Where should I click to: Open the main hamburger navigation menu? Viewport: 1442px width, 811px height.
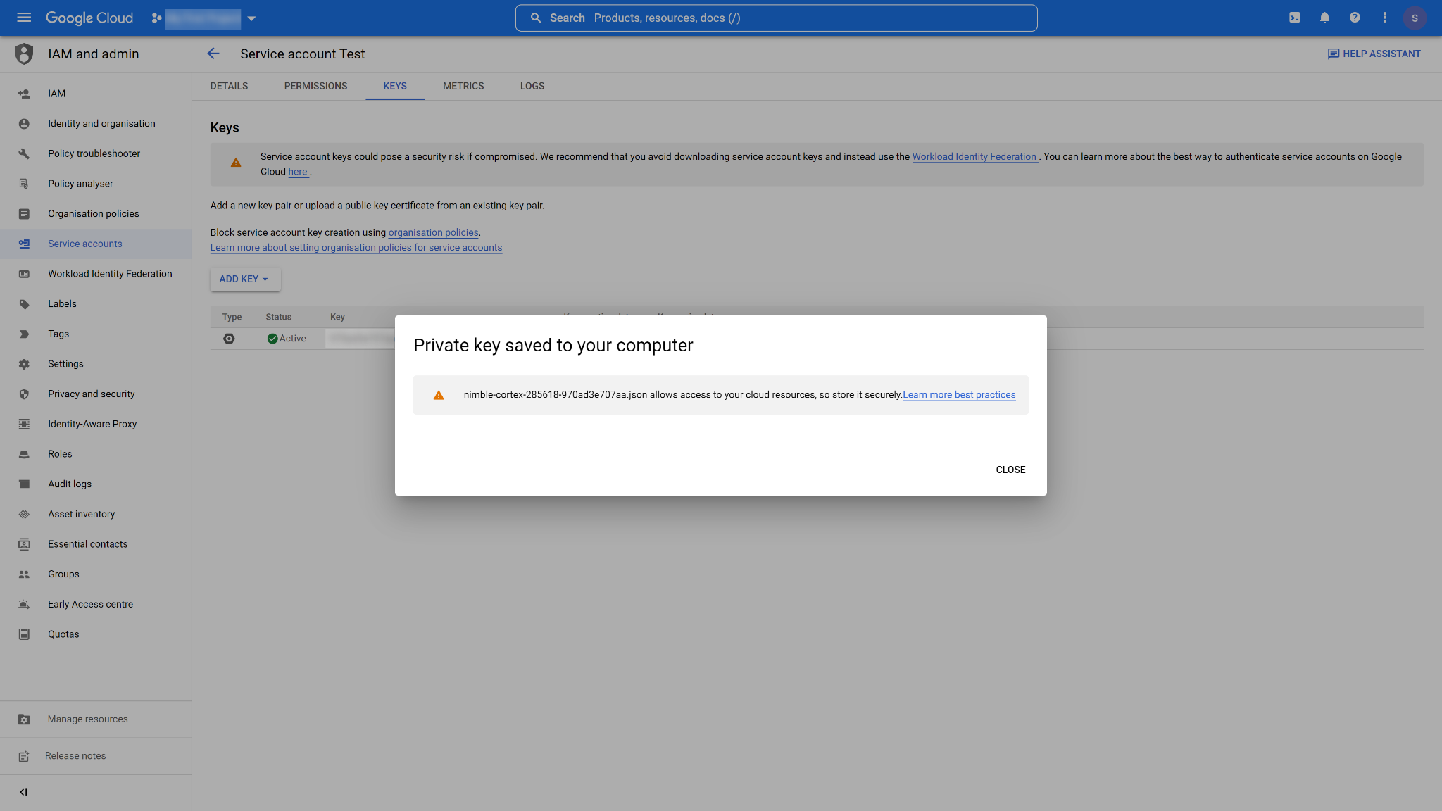click(24, 18)
